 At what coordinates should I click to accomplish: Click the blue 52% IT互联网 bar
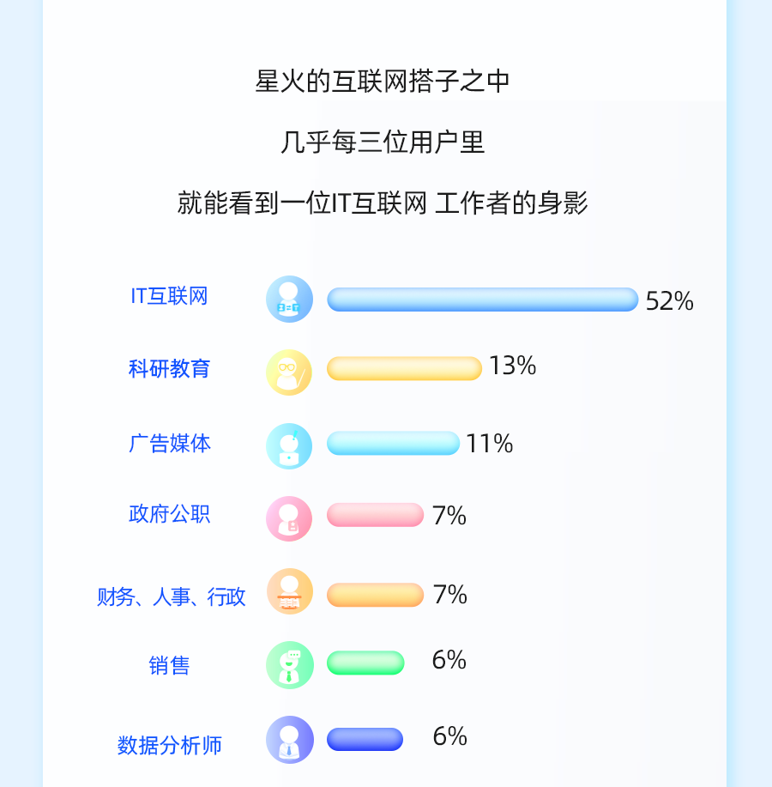(x=483, y=300)
